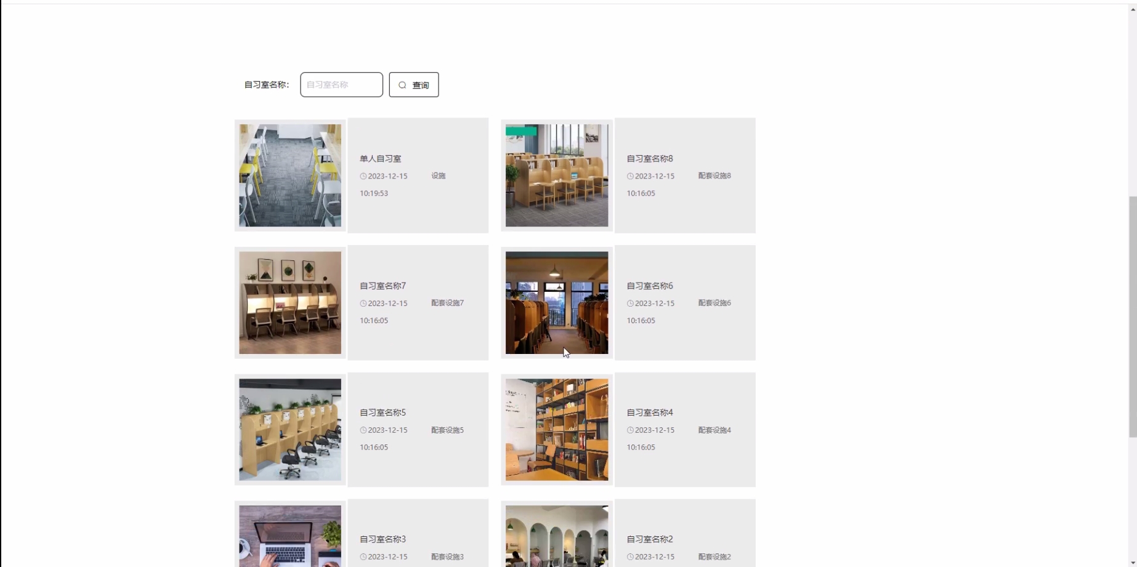Open the 单人自习室 photo thumbnail
This screenshot has width=1137, height=567.
289,175
